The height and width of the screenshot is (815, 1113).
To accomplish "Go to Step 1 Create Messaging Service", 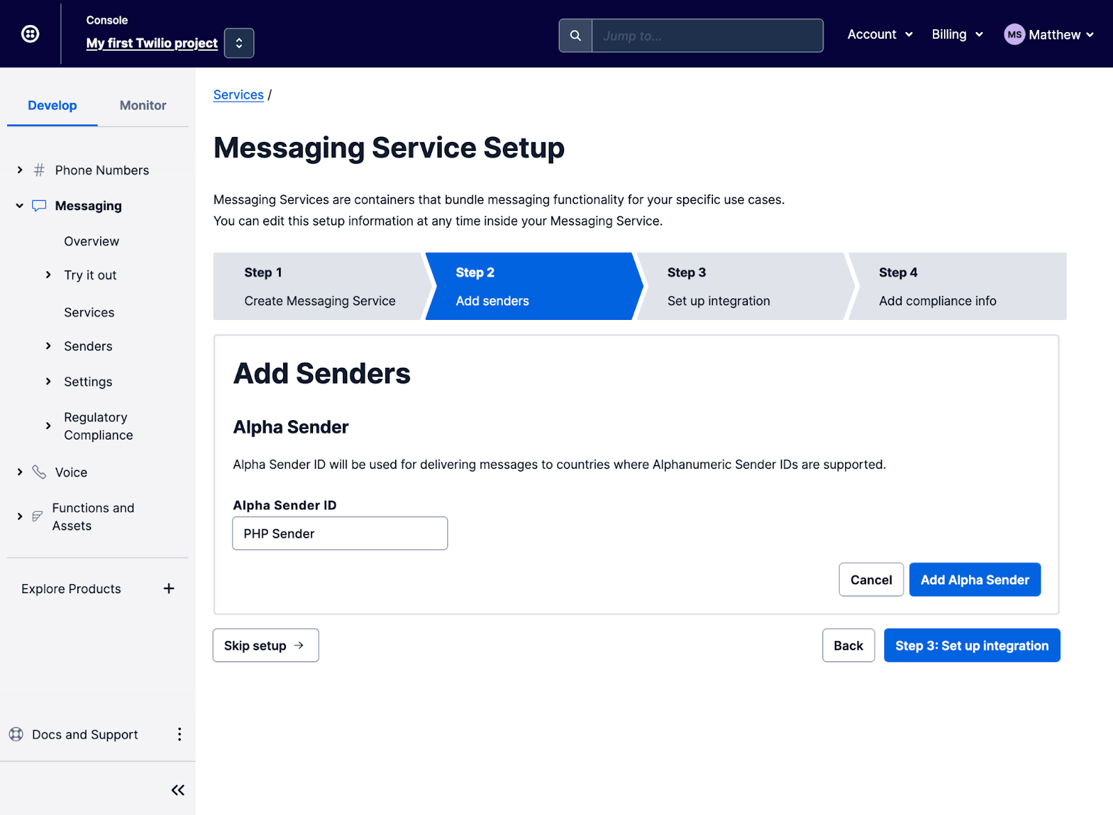I will pos(319,287).
